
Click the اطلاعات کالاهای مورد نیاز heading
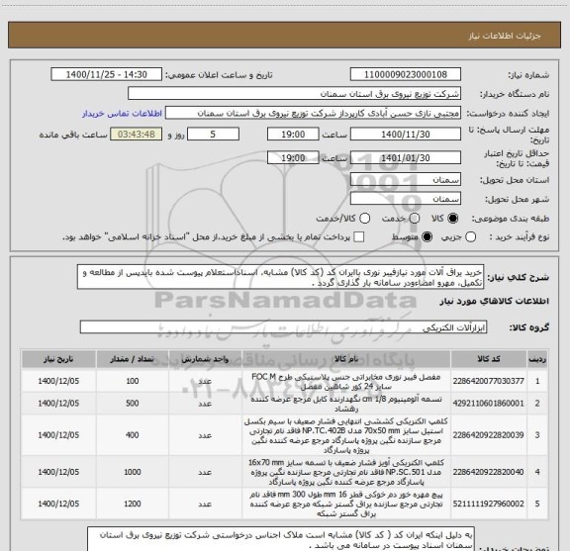pyautogui.click(x=495, y=301)
